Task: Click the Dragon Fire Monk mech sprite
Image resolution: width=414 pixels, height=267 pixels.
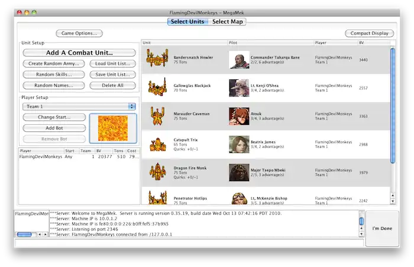Action: 158,172
